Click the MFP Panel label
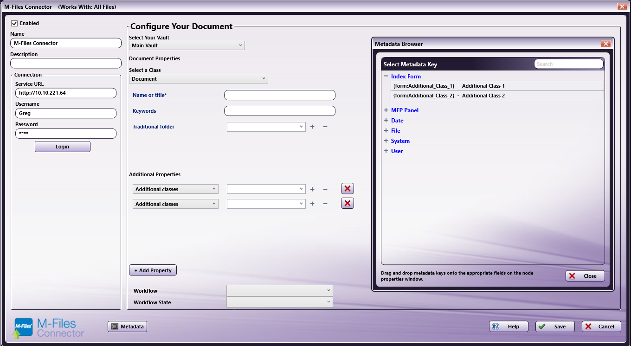Screen dimensions: 631x346 tap(405, 110)
